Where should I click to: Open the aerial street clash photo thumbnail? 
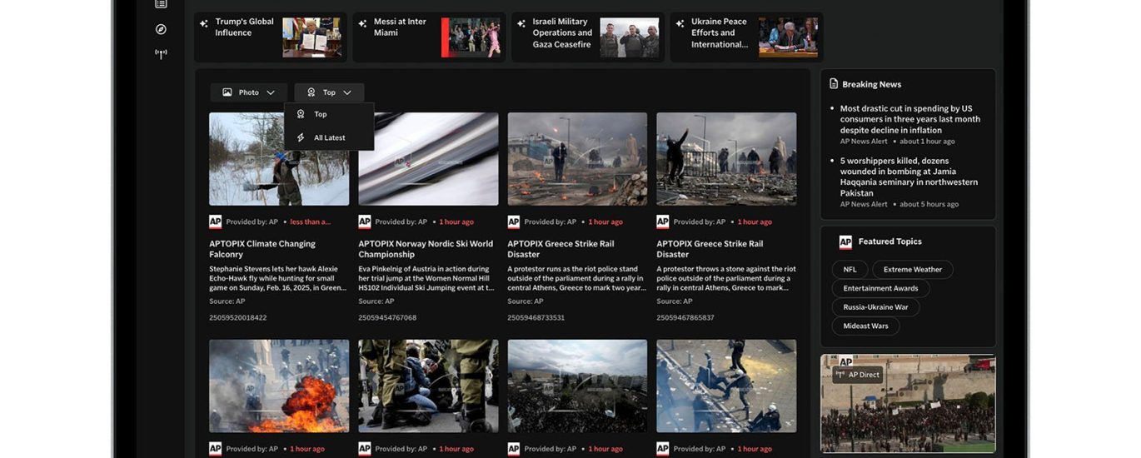(x=726, y=386)
